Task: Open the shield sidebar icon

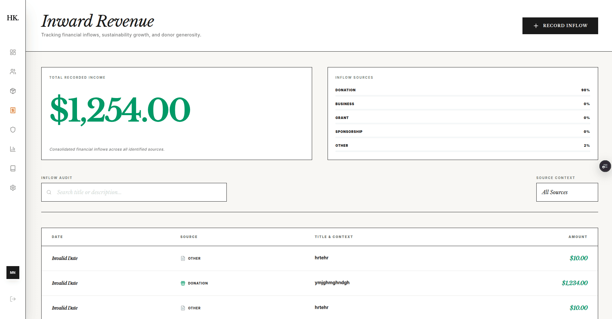Action: tap(13, 130)
